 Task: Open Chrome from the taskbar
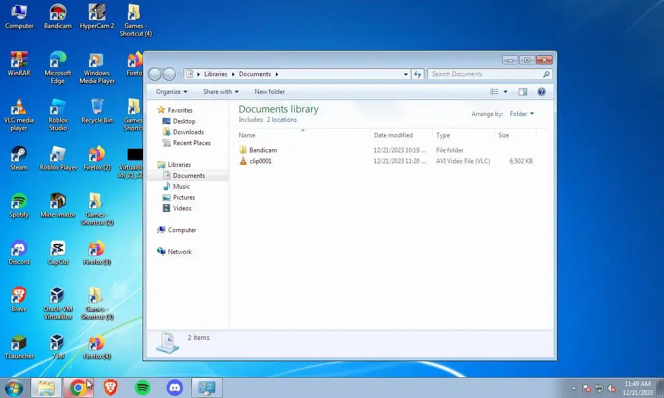tap(78, 388)
